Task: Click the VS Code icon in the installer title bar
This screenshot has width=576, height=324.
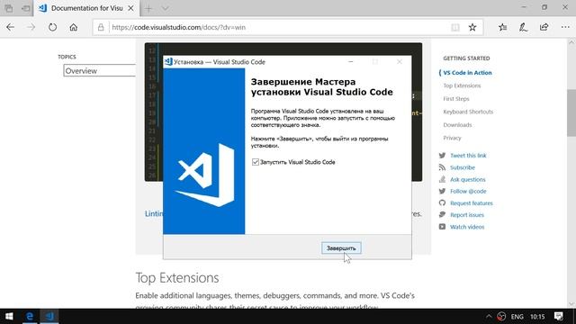Action: click(168, 62)
